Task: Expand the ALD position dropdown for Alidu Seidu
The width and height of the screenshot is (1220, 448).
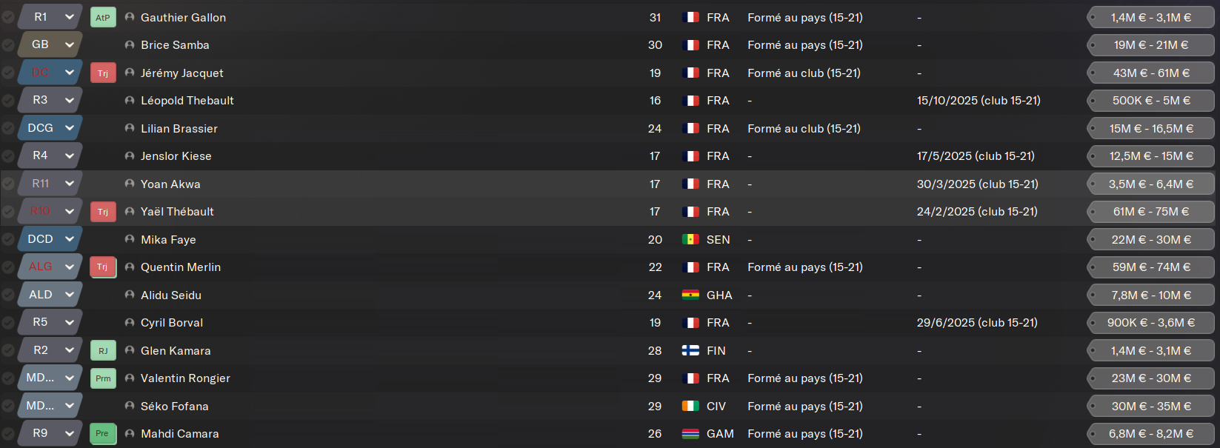Action: pyautogui.click(x=69, y=295)
